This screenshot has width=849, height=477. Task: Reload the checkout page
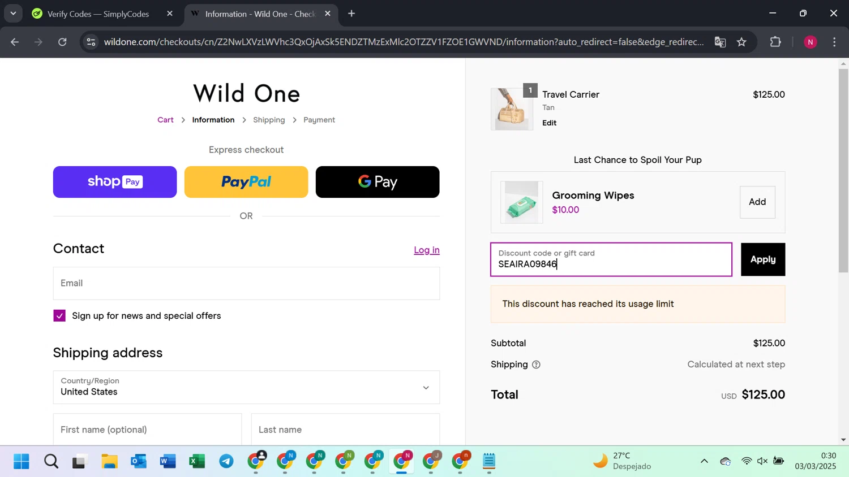click(62, 42)
